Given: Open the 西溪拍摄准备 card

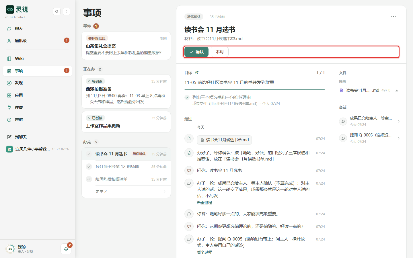Looking at the screenshot, I should point(126,91).
